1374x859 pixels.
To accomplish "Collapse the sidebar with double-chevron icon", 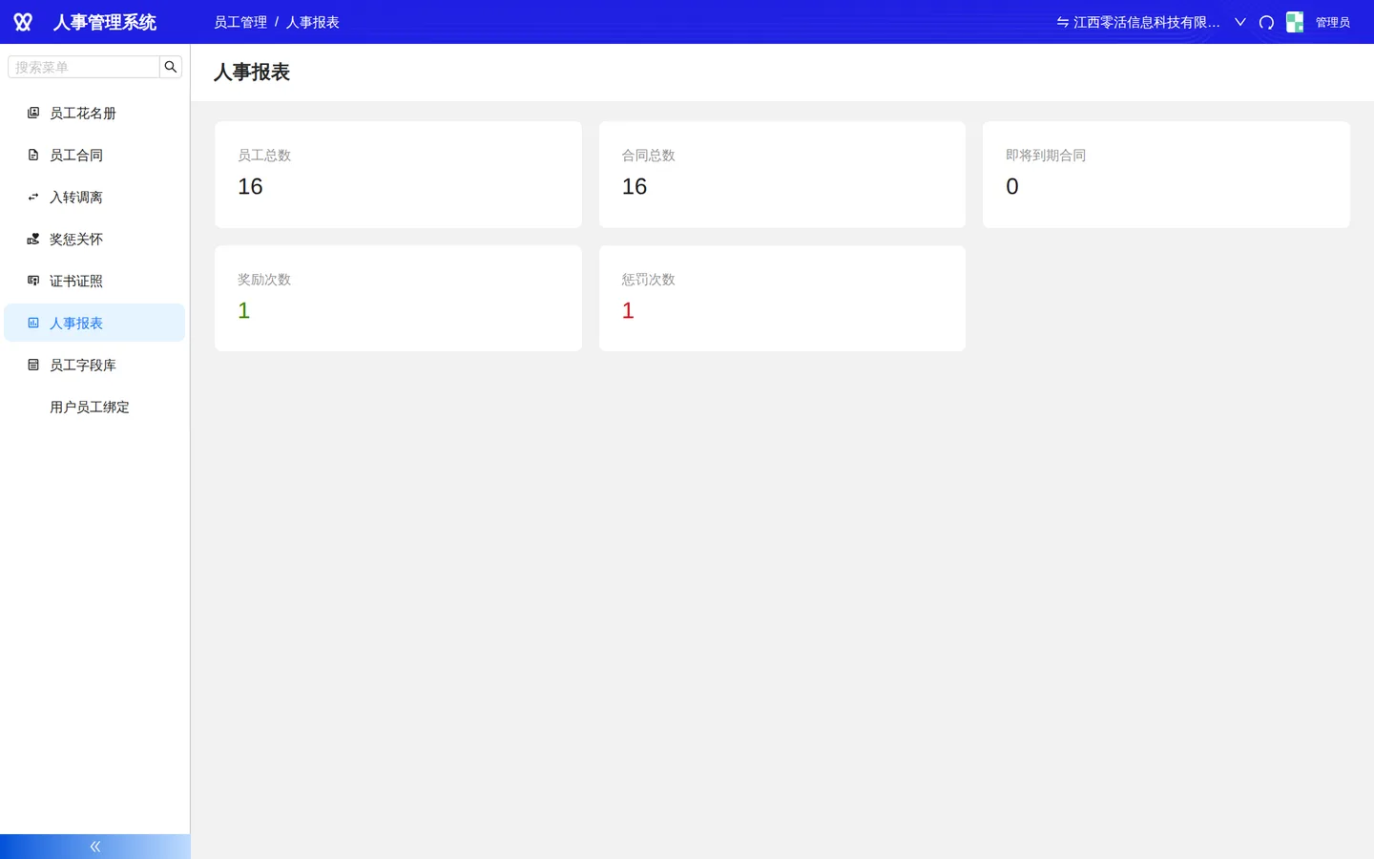I will (x=95, y=847).
